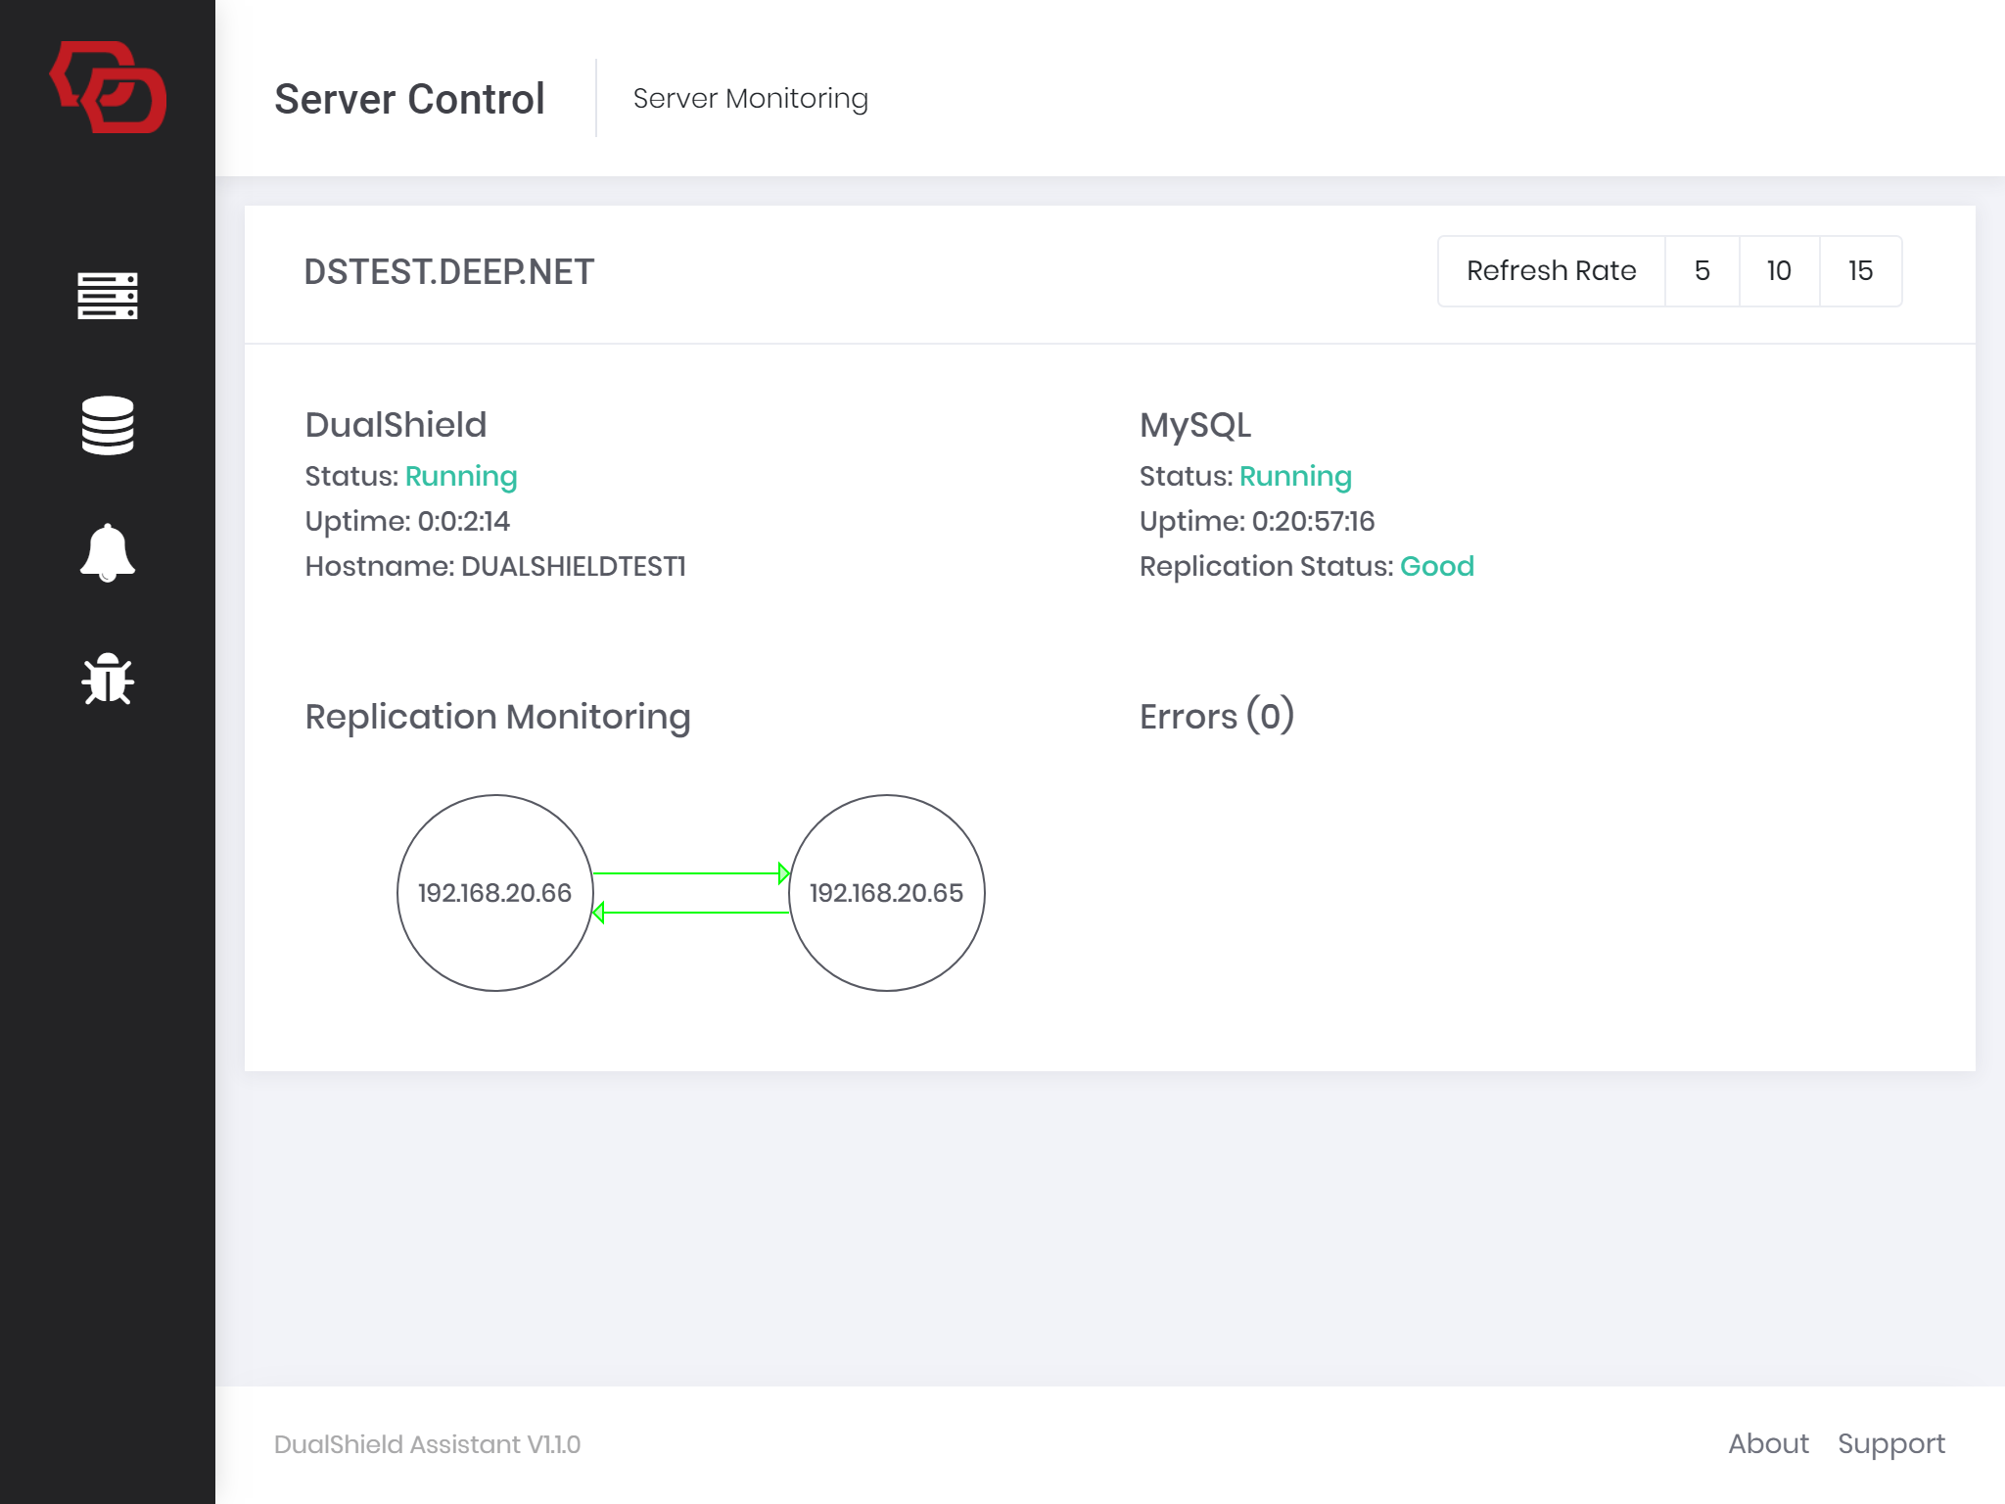Viewport: 2005px width, 1504px height.
Task: Click the DualShield Assistant V1.1.0 footer text
Action: 428,1443
